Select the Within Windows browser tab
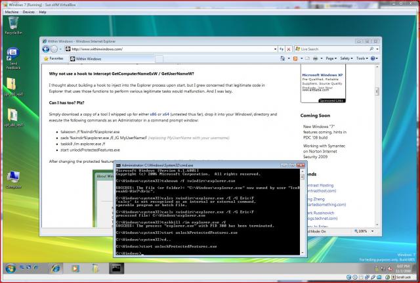 pos(112,58)
